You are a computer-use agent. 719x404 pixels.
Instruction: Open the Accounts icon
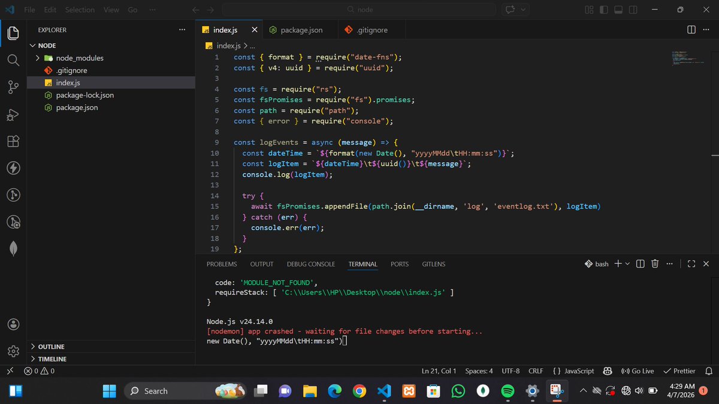(13, 324)
